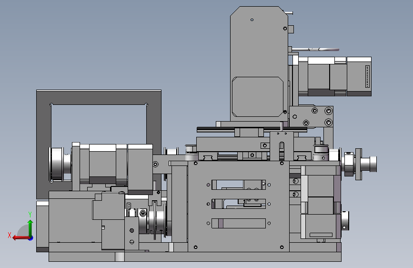Viewport: 413px width, 268px height.
Task: Select the four-bolt bracket below the upper-right motor
Action: pyautogui.click(x=311, y=116)
